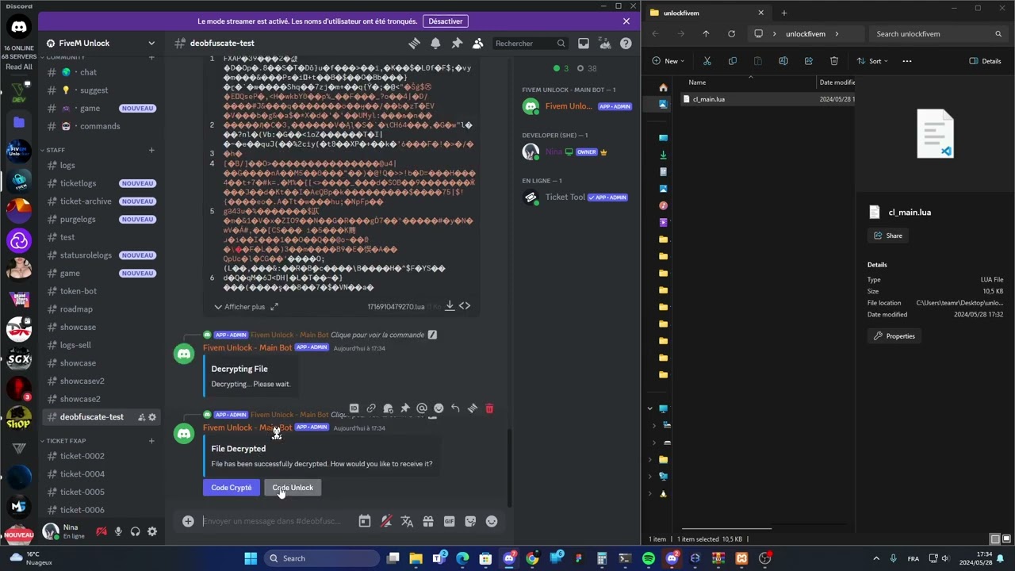Open the Discord inbox icon
The height and width of the screenshot is (571, 1015).
click(584, 44)
